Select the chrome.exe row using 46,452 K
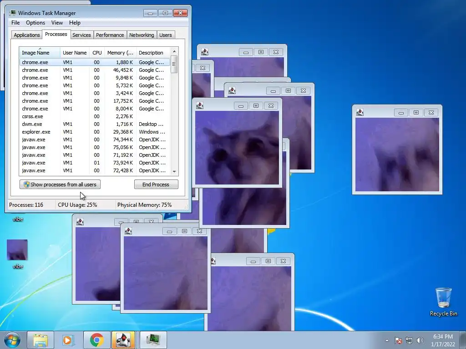The width and height of the screenshot is (466, 349). click(x=95, y=70)
